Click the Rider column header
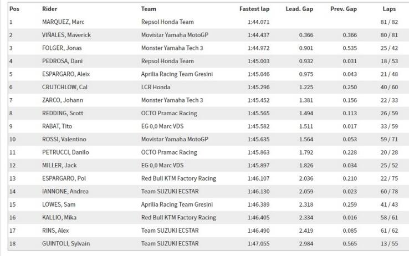Screen dimensions: 409x256 49,9
